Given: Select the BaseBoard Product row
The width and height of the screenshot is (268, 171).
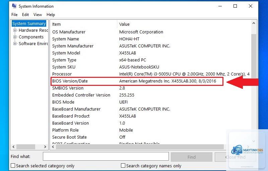Looking at the screenshot, I should click(x=151, y=116).
